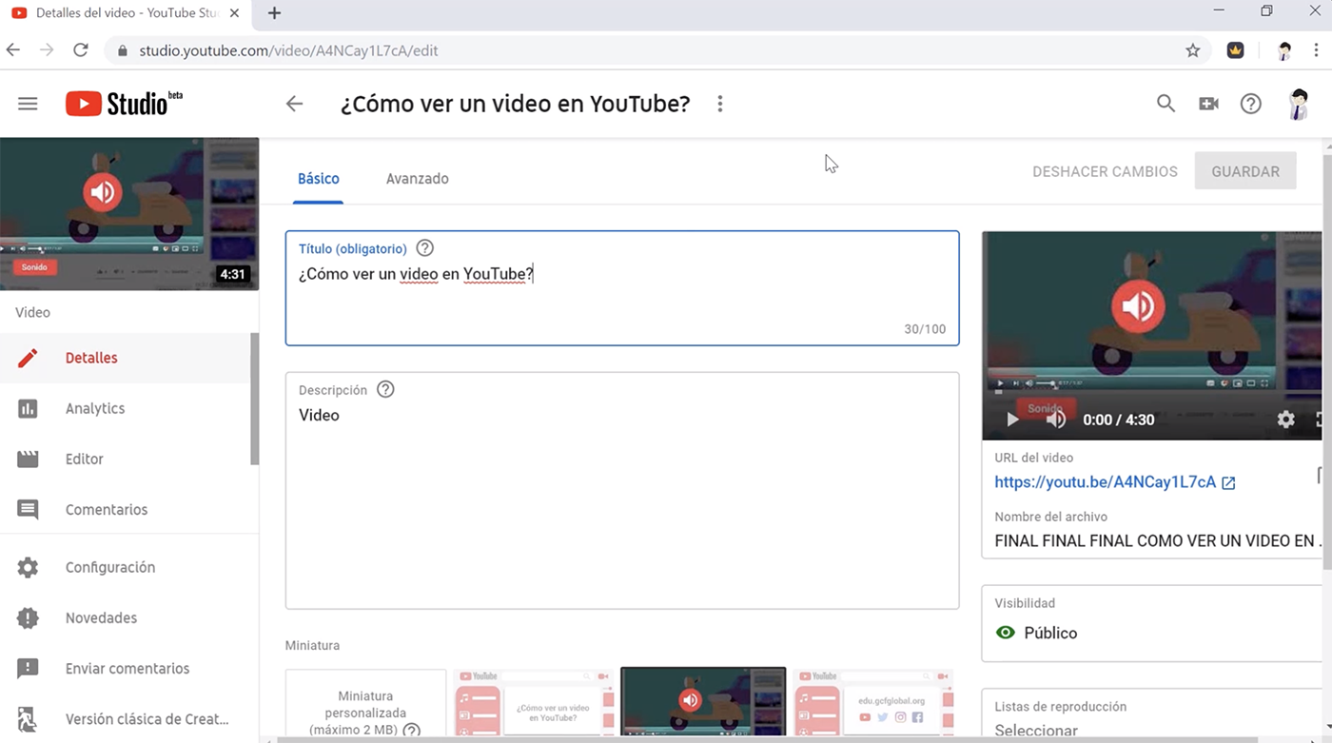Reload the page in the browser

[x=81, y=50]
